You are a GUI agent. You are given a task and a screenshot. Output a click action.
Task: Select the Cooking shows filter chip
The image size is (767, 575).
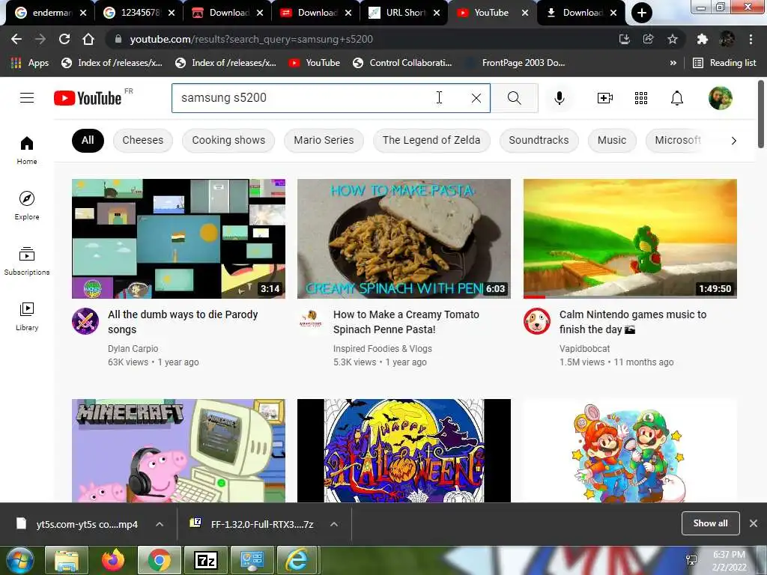coord(228,140)
